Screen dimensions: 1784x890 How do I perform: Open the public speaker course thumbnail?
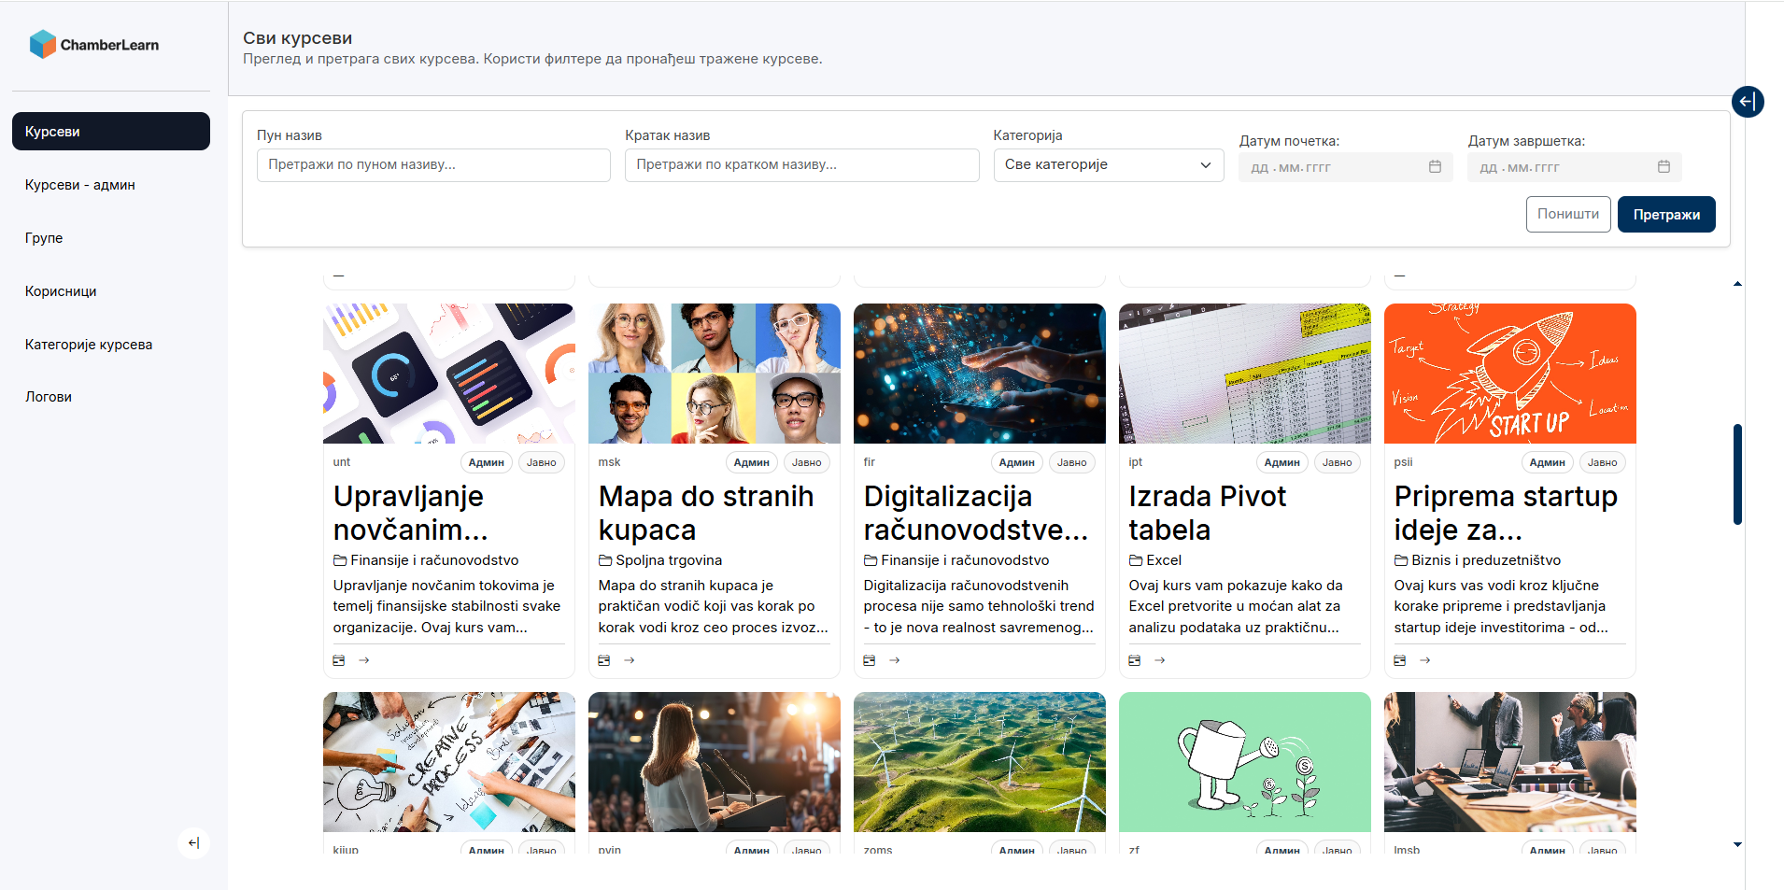[x=715, y=762]
